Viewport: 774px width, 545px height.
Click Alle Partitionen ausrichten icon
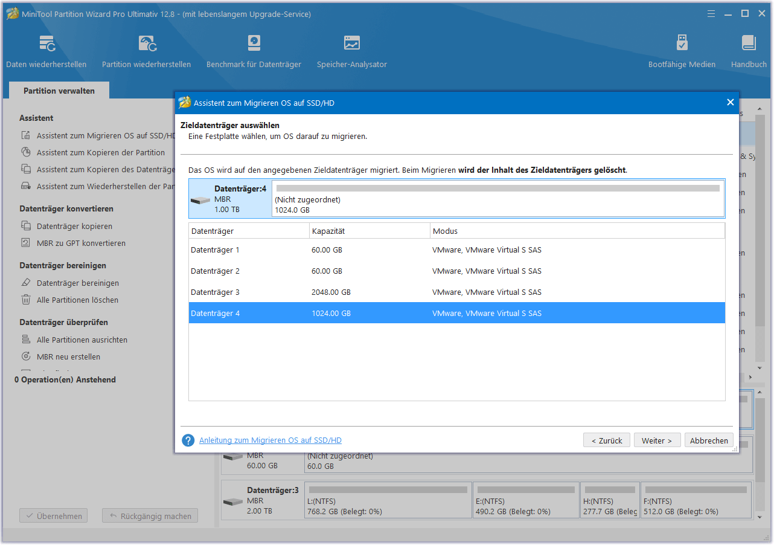tap(26, 340)
